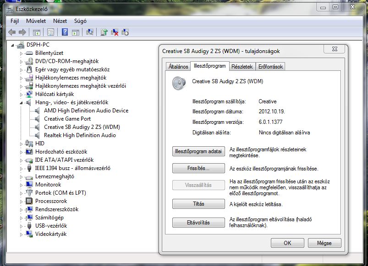Open the Nézet menu

(60, 21)
